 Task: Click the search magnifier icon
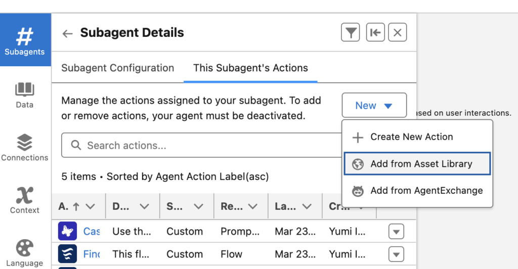[x=76, y=145]
